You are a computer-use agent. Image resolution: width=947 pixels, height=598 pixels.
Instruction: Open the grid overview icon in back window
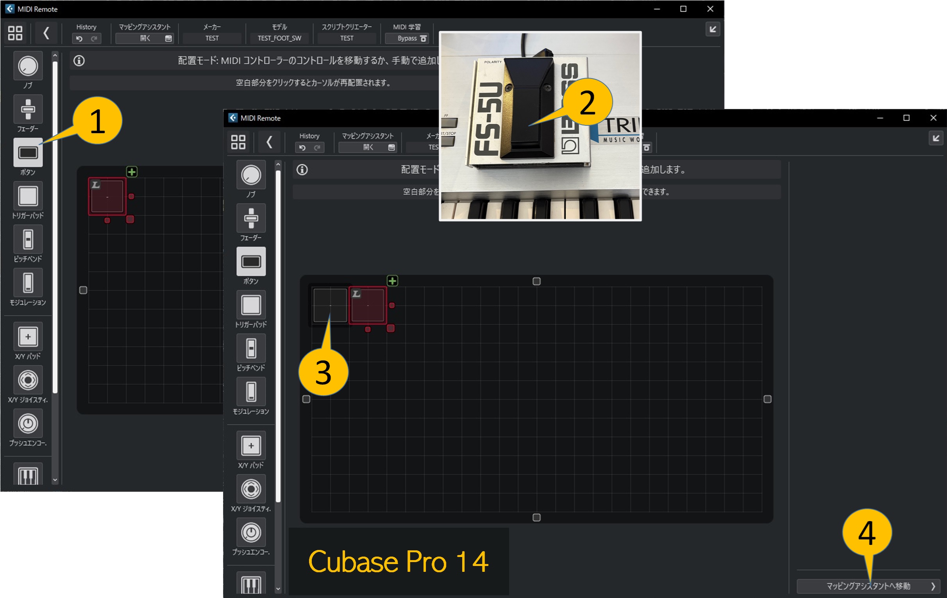(x=15, y=33)
